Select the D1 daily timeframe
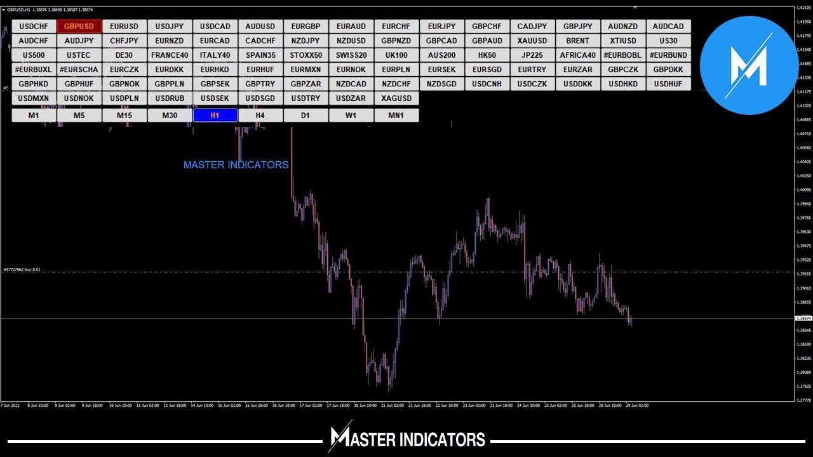 pyautogui.click(x=306, y=116)
